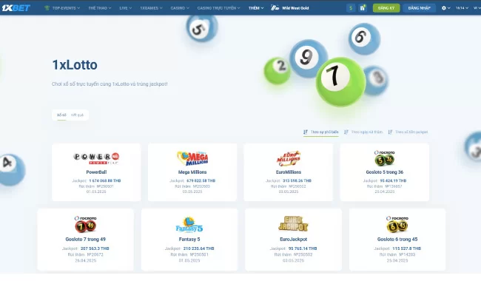
Task: Open the gift bonus icon
Action: (x=363, y=8)
